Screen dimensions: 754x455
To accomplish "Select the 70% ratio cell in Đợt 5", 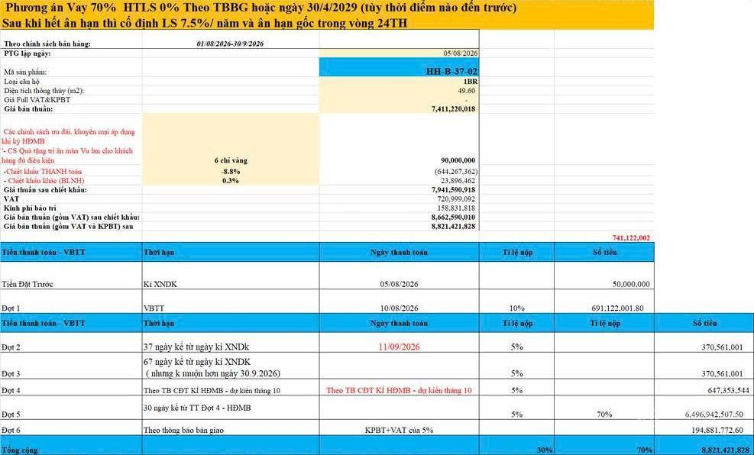I will (x=604, y=415).
